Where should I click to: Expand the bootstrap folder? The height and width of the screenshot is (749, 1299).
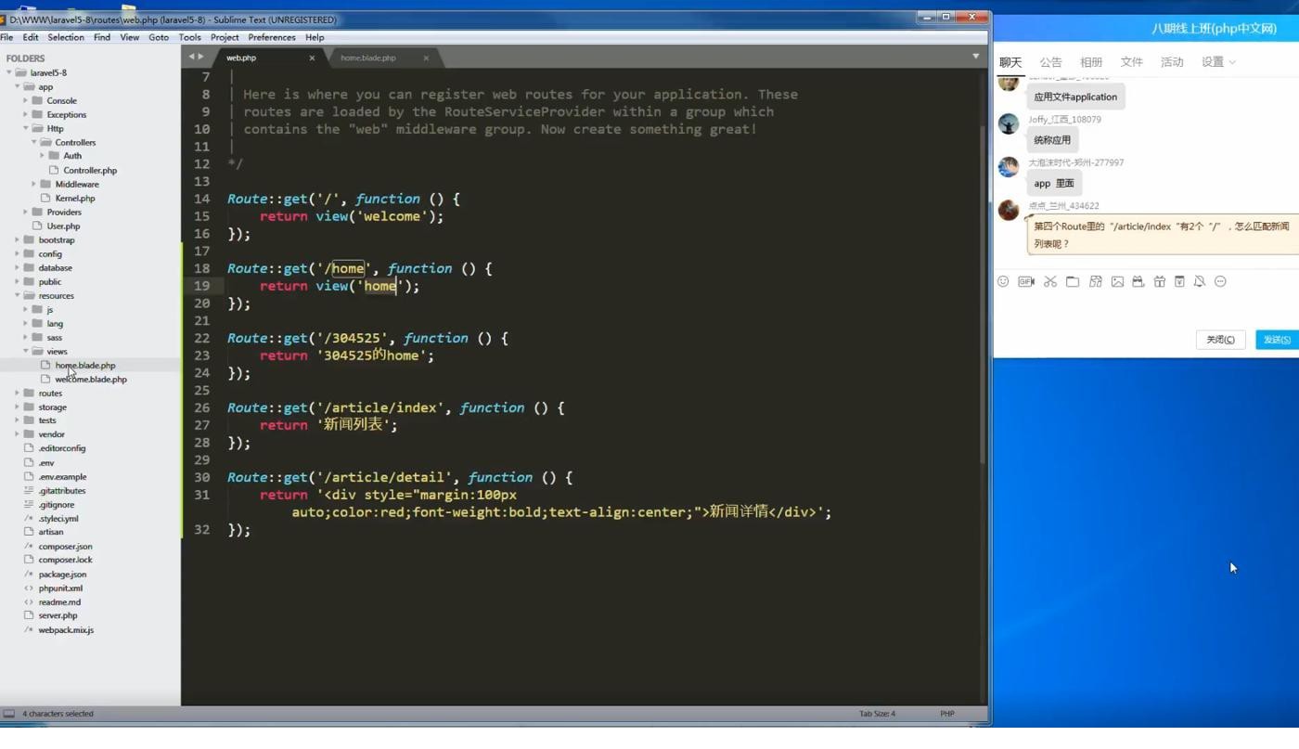(x=18, y=239)
